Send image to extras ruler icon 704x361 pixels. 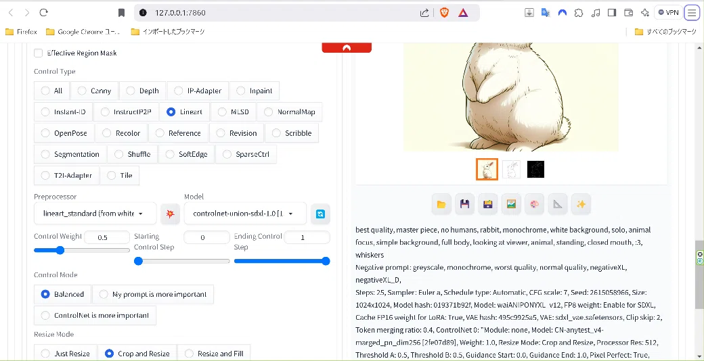point(558,204)
